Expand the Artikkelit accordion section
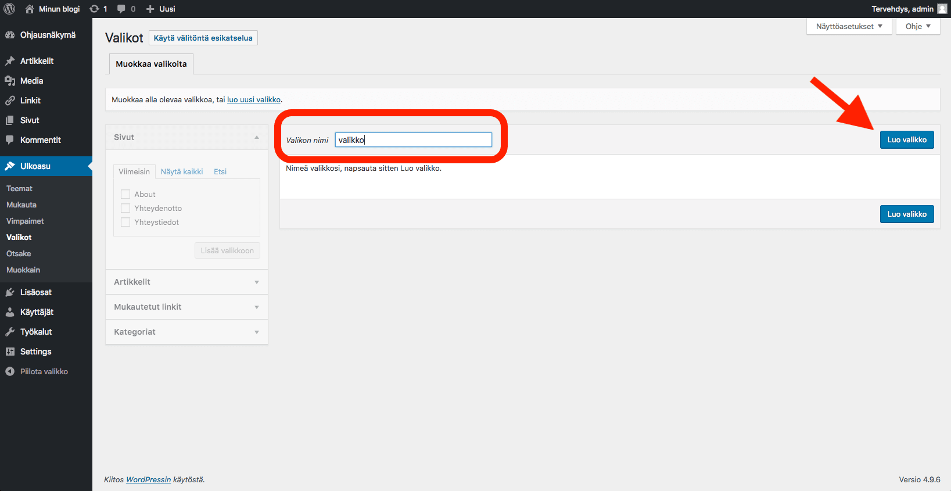 186,282
